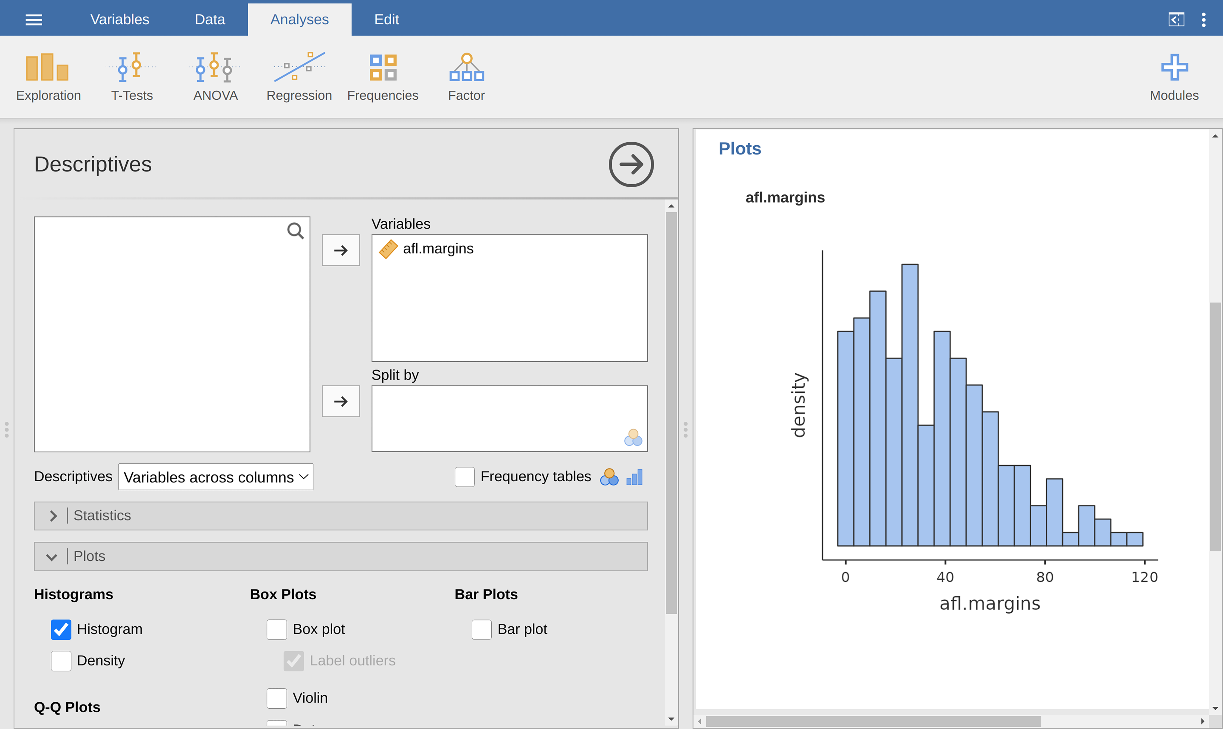The width and height of the screenshot is (1223, 729).
Task: Click the ordinal bar icon next to Frequency tables
Action: [x=634, y=477]
